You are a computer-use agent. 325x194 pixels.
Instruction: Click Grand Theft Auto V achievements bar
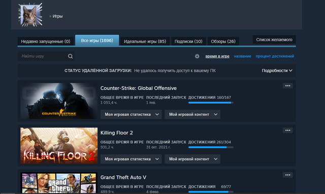click(x=211, y=192)
